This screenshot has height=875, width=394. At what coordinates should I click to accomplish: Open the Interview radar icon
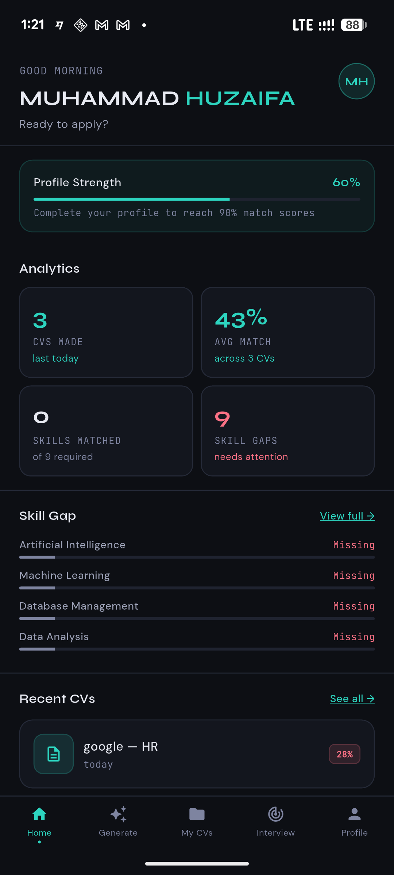276,814
